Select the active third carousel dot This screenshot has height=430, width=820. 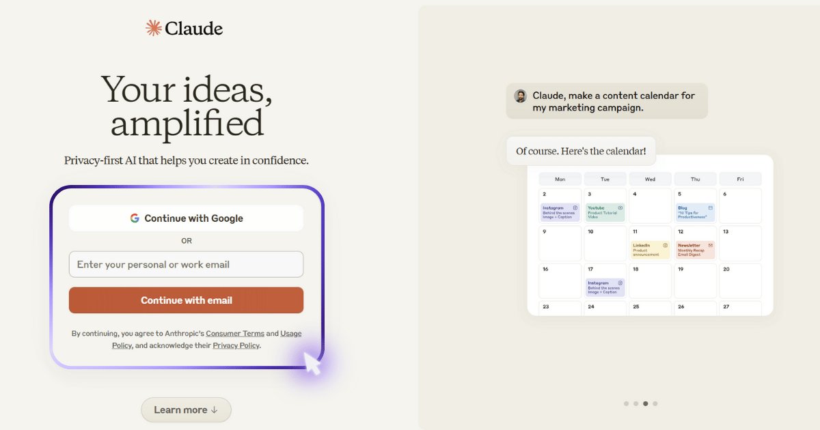pyautogui.click(x=645, y=403)
